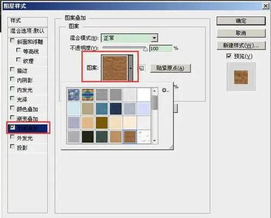Screen dimensions: 271x218
Task: Select the rainbow tie-dye pattern swatch
Action: 88,94
